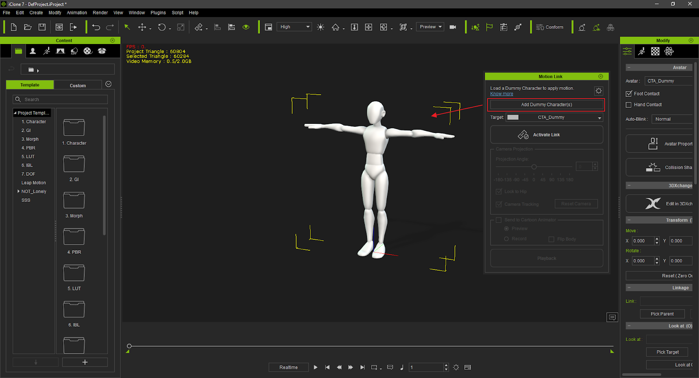The image size is (699, 378).
Task: Jump to the last frame
Action: [x=362, y=368]
